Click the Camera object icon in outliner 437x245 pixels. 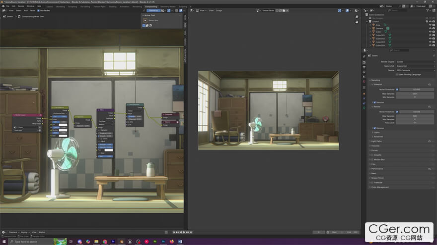(x=373, y=28)
